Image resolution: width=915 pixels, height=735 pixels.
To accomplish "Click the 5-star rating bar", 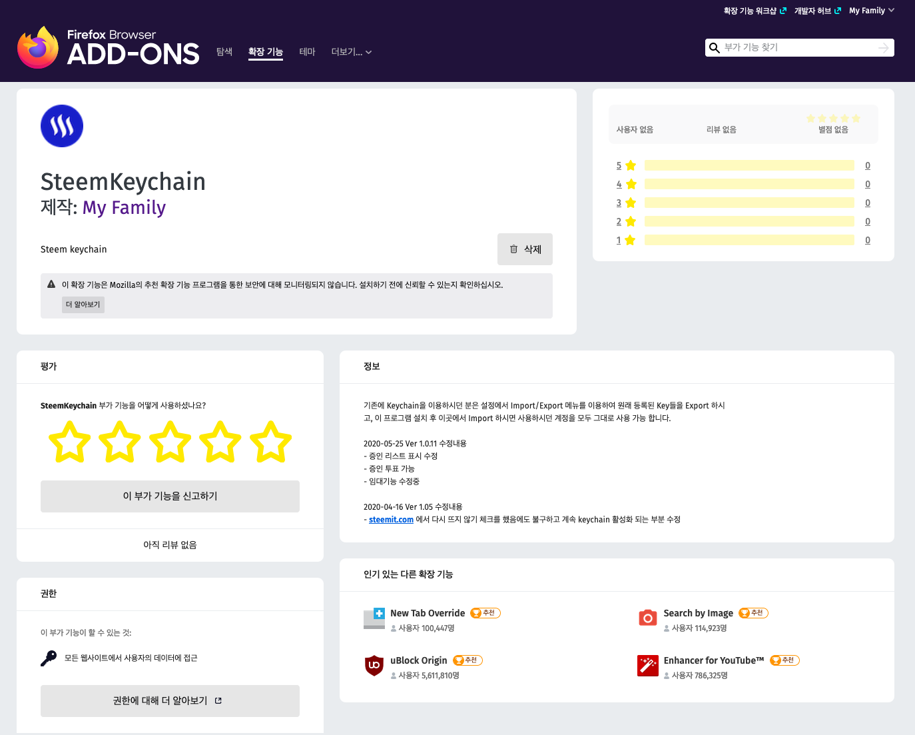I will coord(749,165).
